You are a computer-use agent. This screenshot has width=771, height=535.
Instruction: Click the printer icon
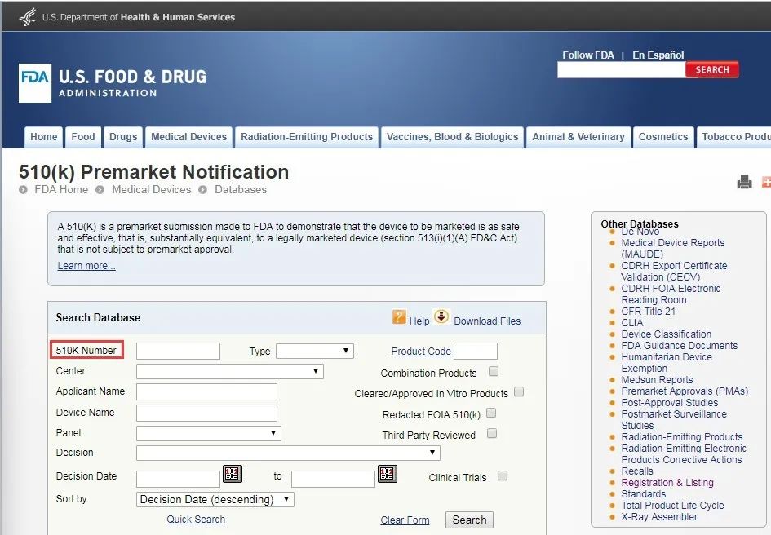point(744,183)
